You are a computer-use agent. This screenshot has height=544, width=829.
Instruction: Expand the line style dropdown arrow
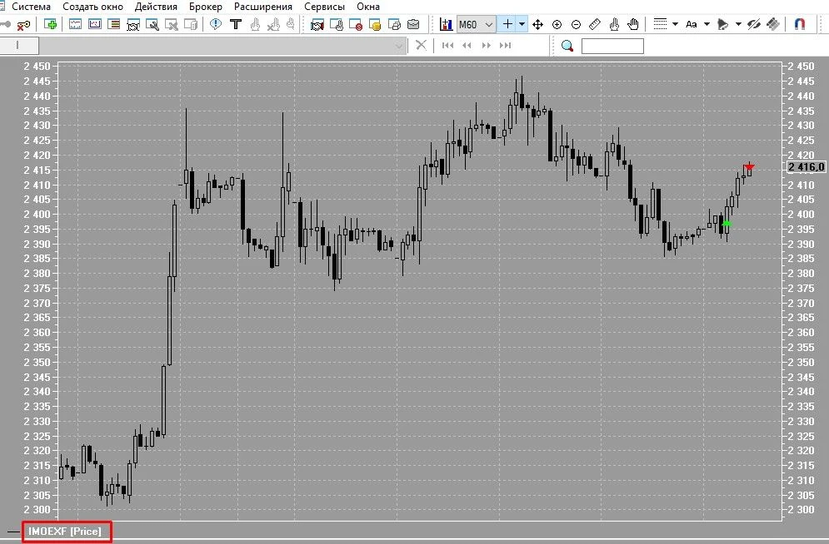(675, 24)
